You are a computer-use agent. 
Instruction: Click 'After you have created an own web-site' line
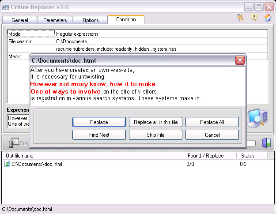pos(82,70)
